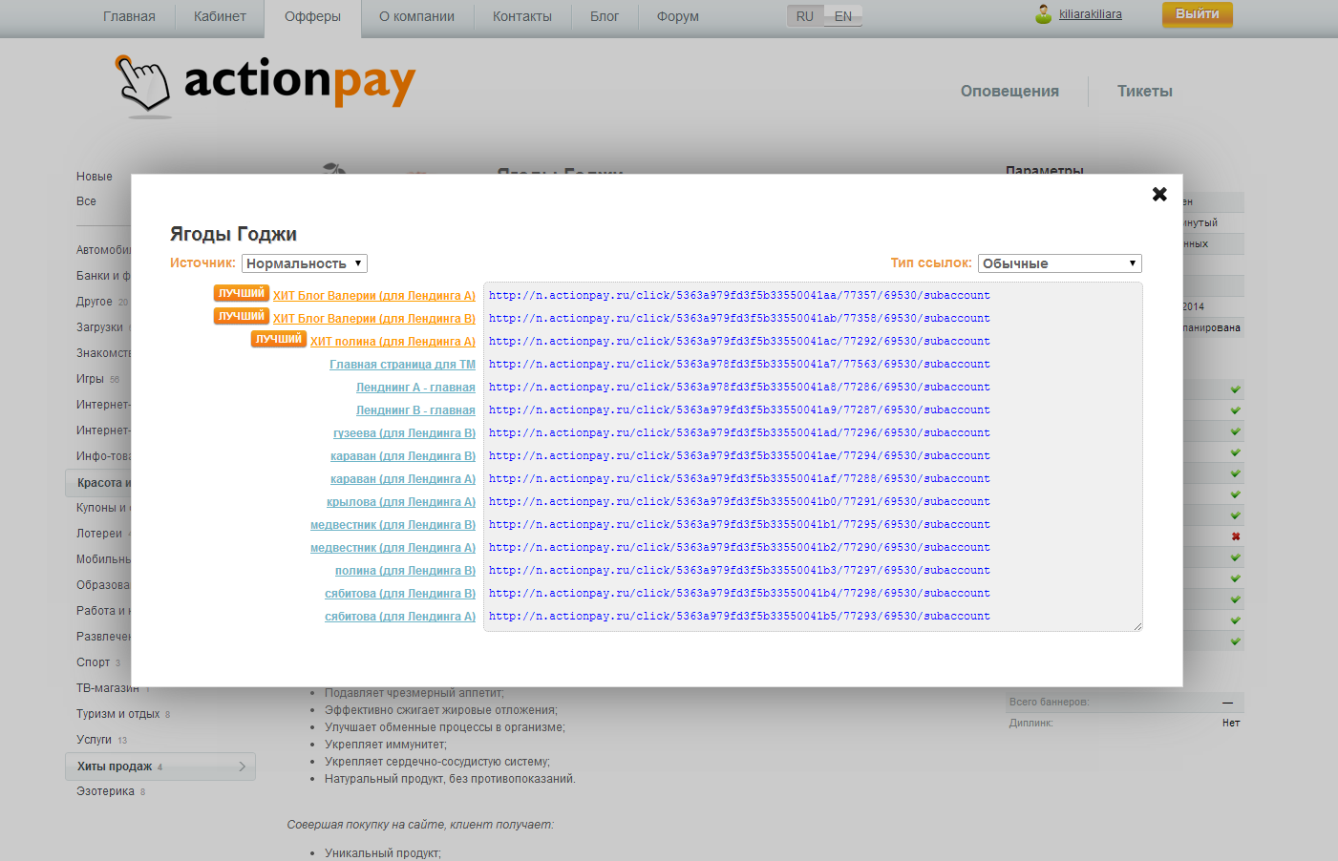Open the Тип ссылок dropdown

(1060, 263)
